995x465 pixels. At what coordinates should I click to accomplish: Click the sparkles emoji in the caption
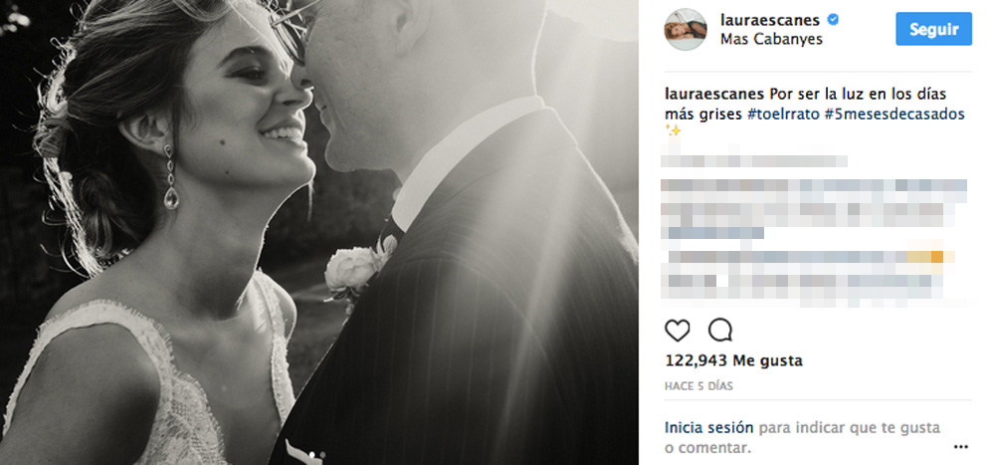click(x=673, y=130)
